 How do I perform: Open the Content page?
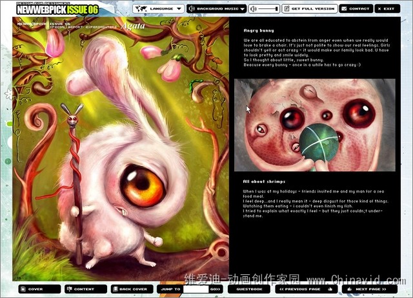(x=86, y=289)
